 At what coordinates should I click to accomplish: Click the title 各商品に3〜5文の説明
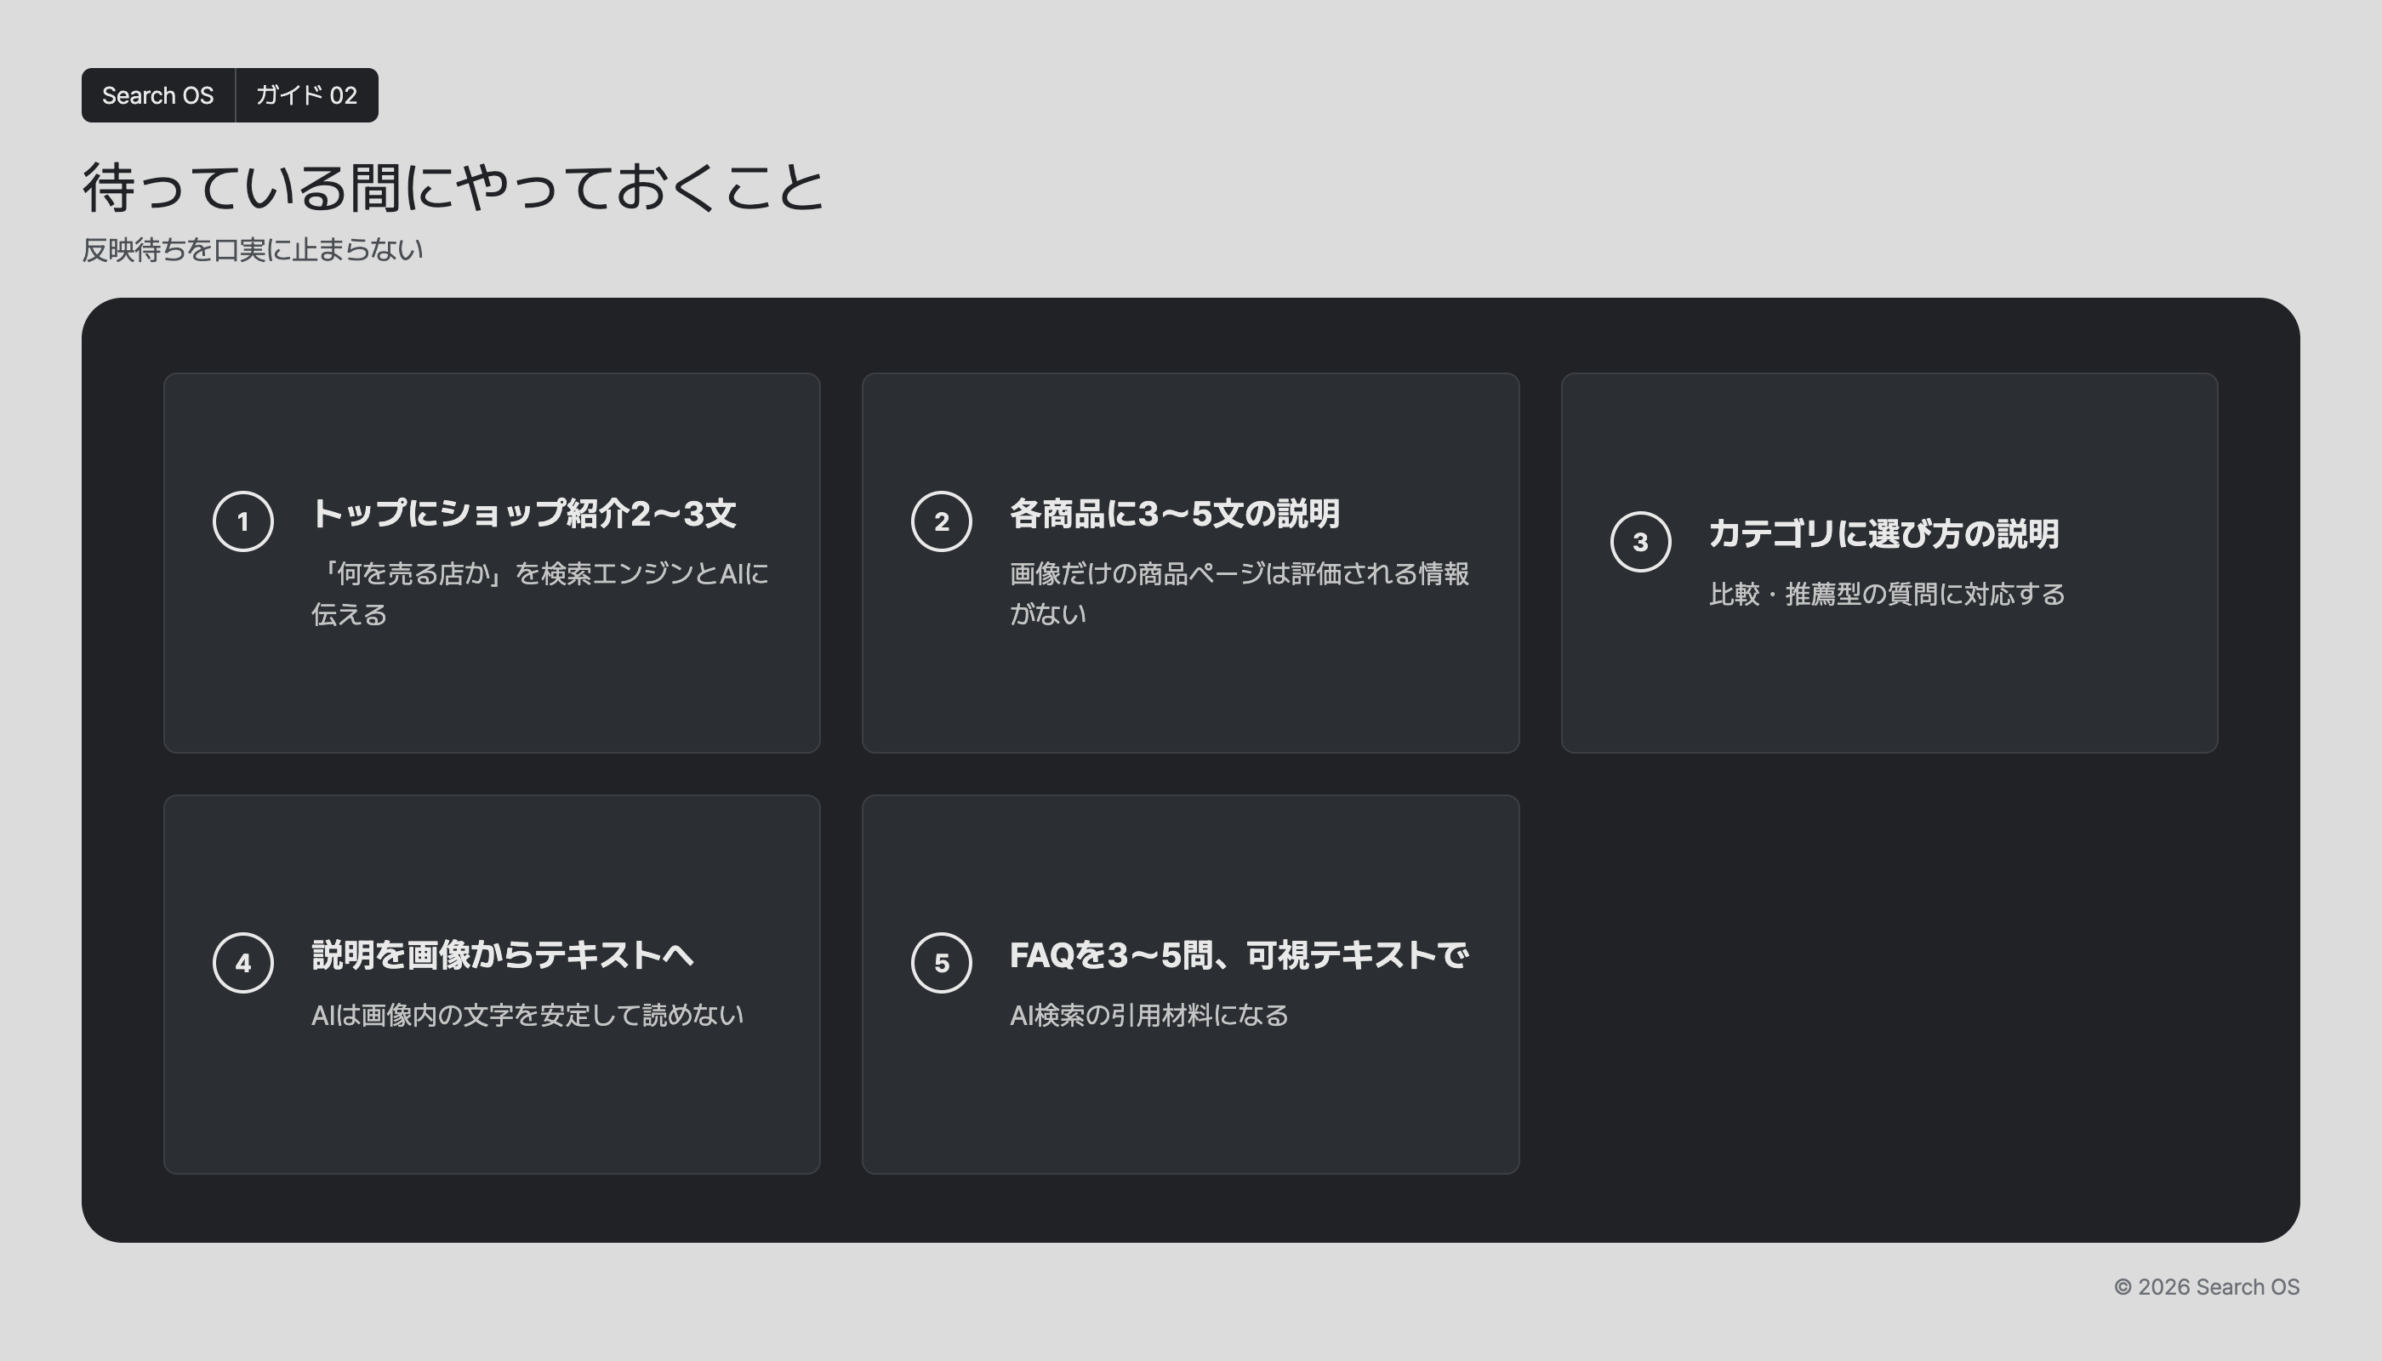coord(1175,513)
